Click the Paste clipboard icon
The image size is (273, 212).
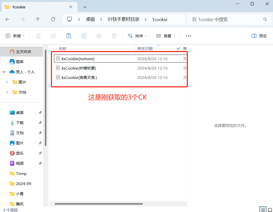[69, 36]
